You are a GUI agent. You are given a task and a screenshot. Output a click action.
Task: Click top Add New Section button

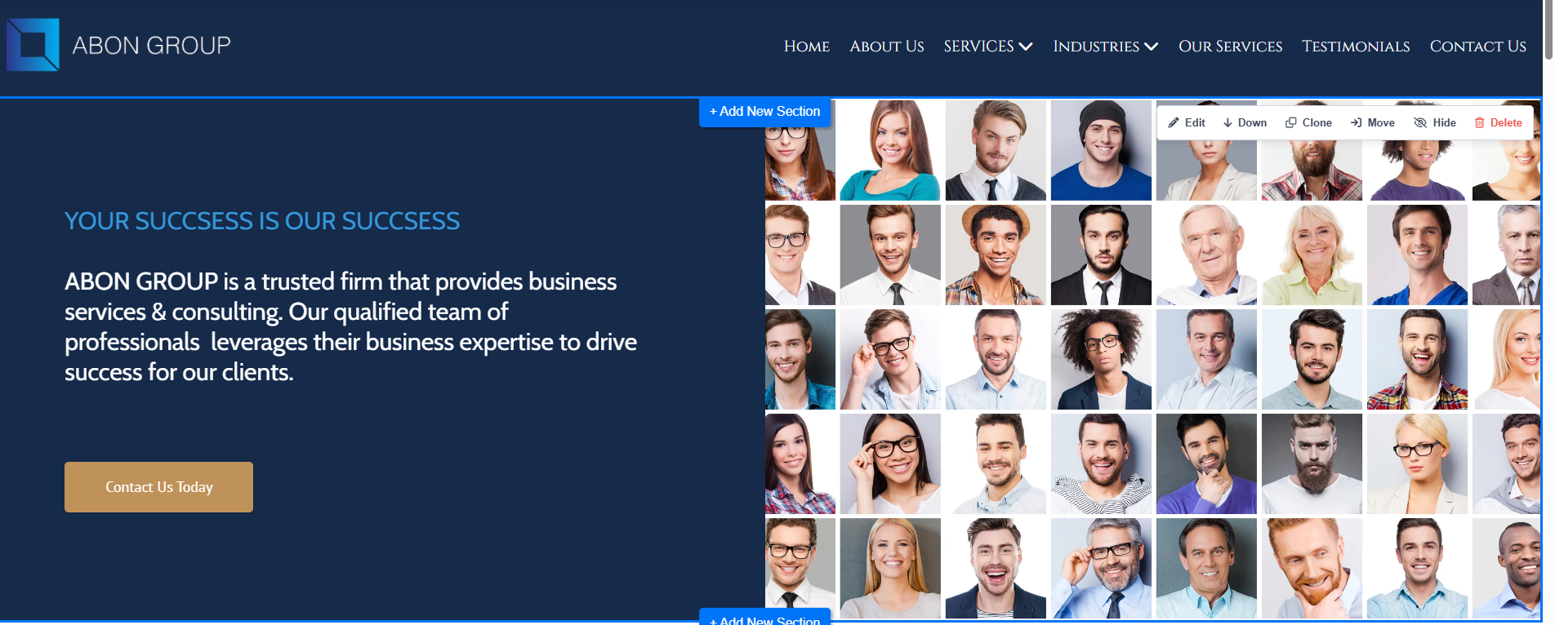coord(764,112)
